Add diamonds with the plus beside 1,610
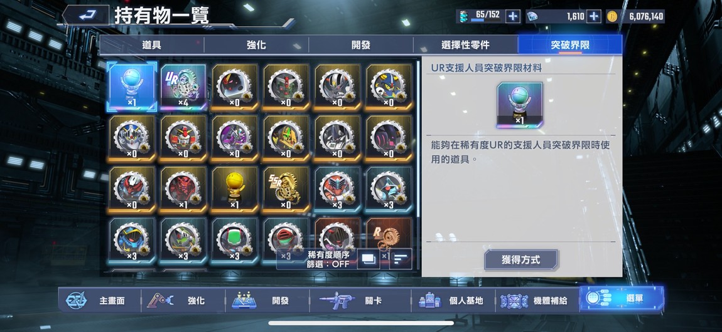This screenshot has width=722, height=332. tap(594, 16)
